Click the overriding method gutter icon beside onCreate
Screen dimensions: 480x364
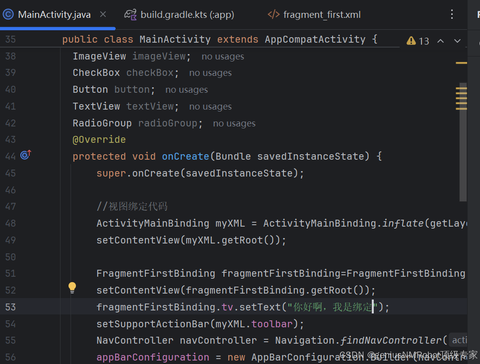pos(25,155)
